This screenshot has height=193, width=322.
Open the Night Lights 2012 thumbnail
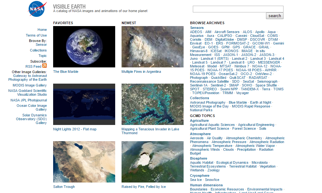[84, 104]
